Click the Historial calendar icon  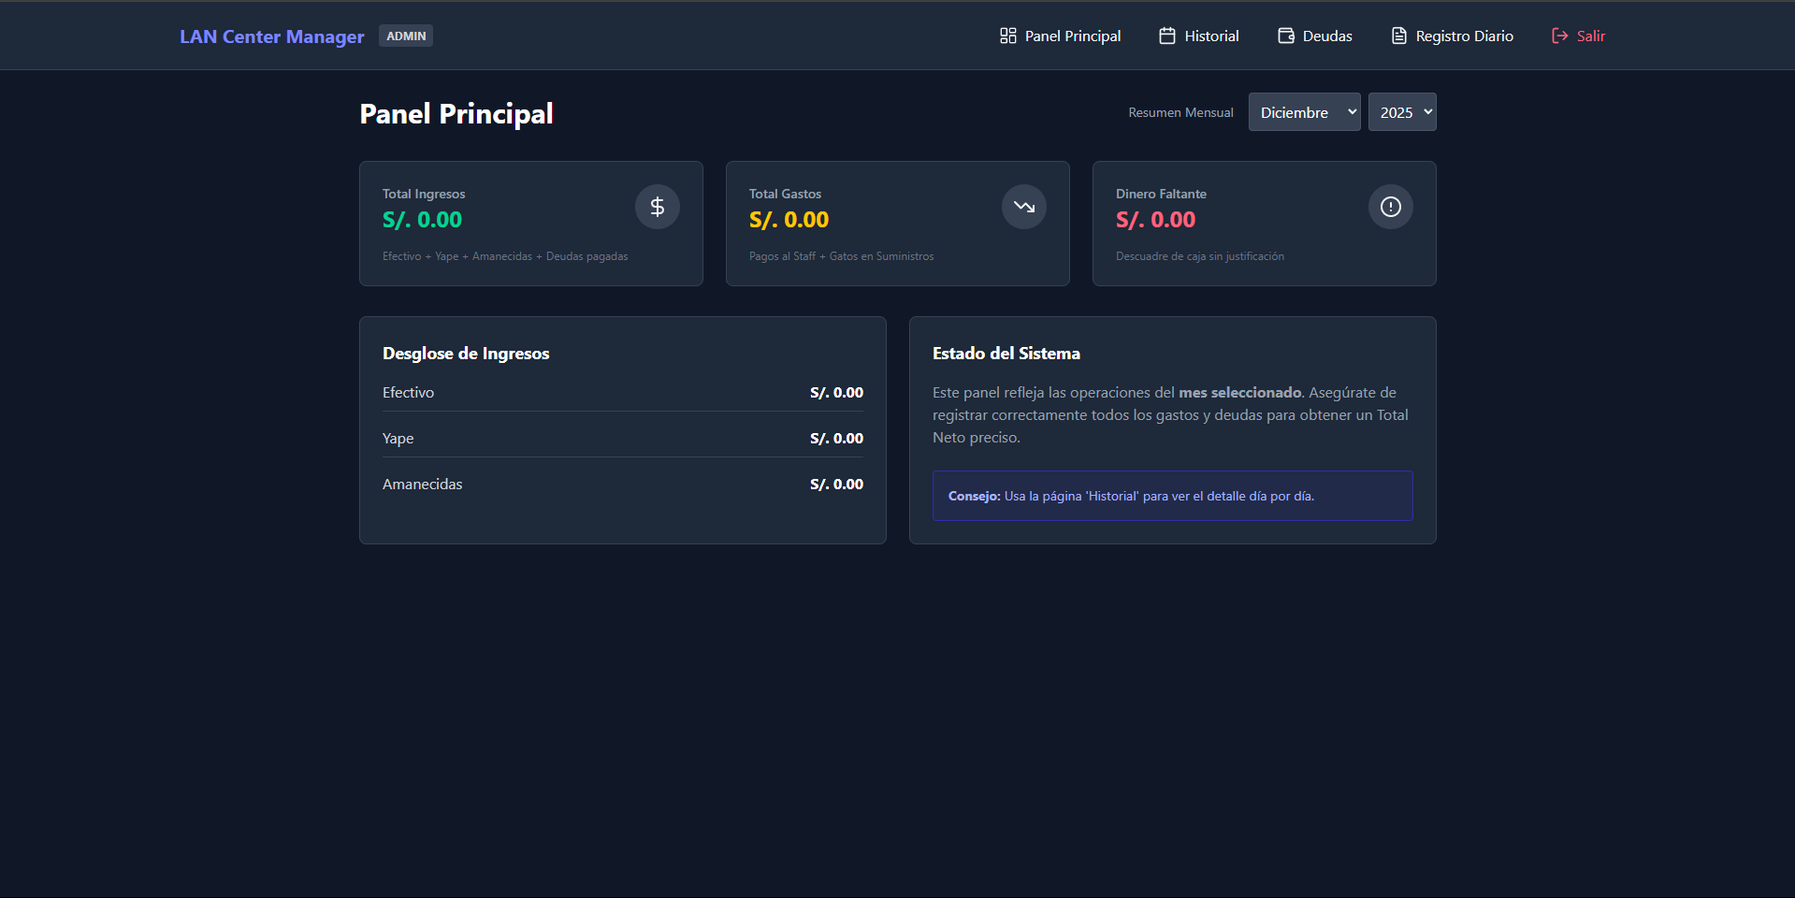(x=1166, y=36)
